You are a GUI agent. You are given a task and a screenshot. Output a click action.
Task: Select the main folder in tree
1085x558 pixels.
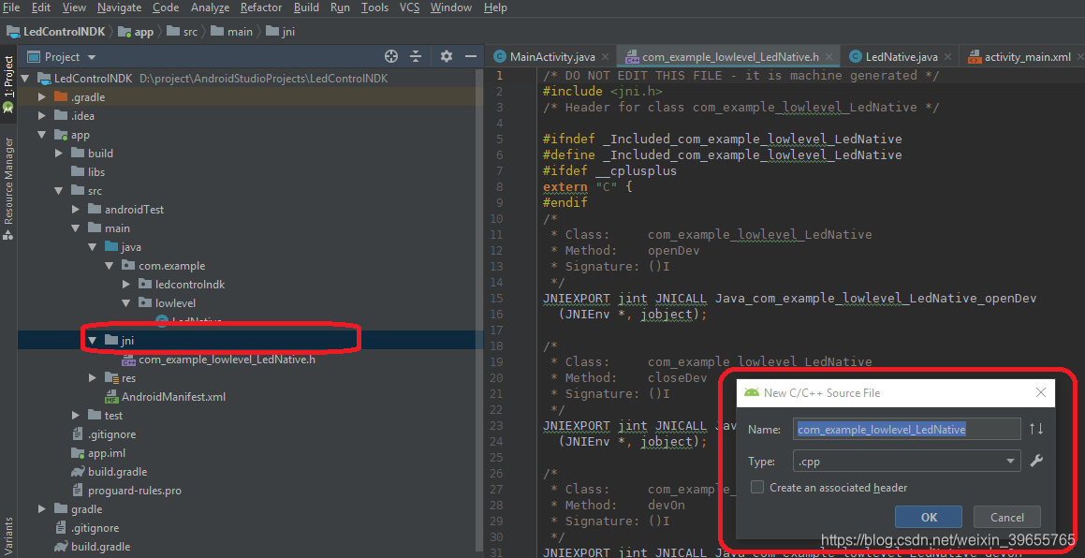pos(117,228)
